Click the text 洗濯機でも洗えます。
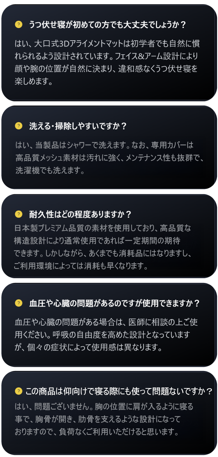Image resolution: width=218 pixels, height=457 pixels. (x=50, y=171)
